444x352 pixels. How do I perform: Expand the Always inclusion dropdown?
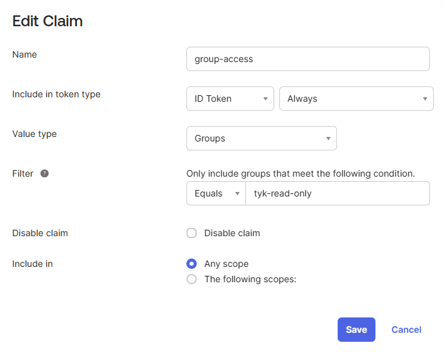(356, 99)
